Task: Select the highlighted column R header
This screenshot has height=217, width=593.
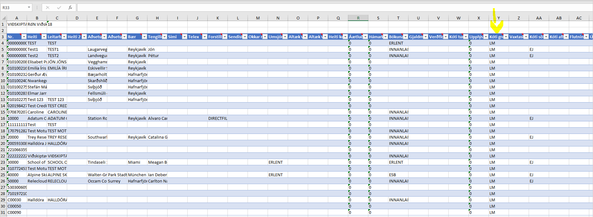Action: tap(358, 18)
